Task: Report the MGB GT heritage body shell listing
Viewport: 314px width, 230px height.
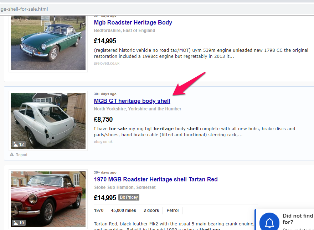Action: (19, 155)
